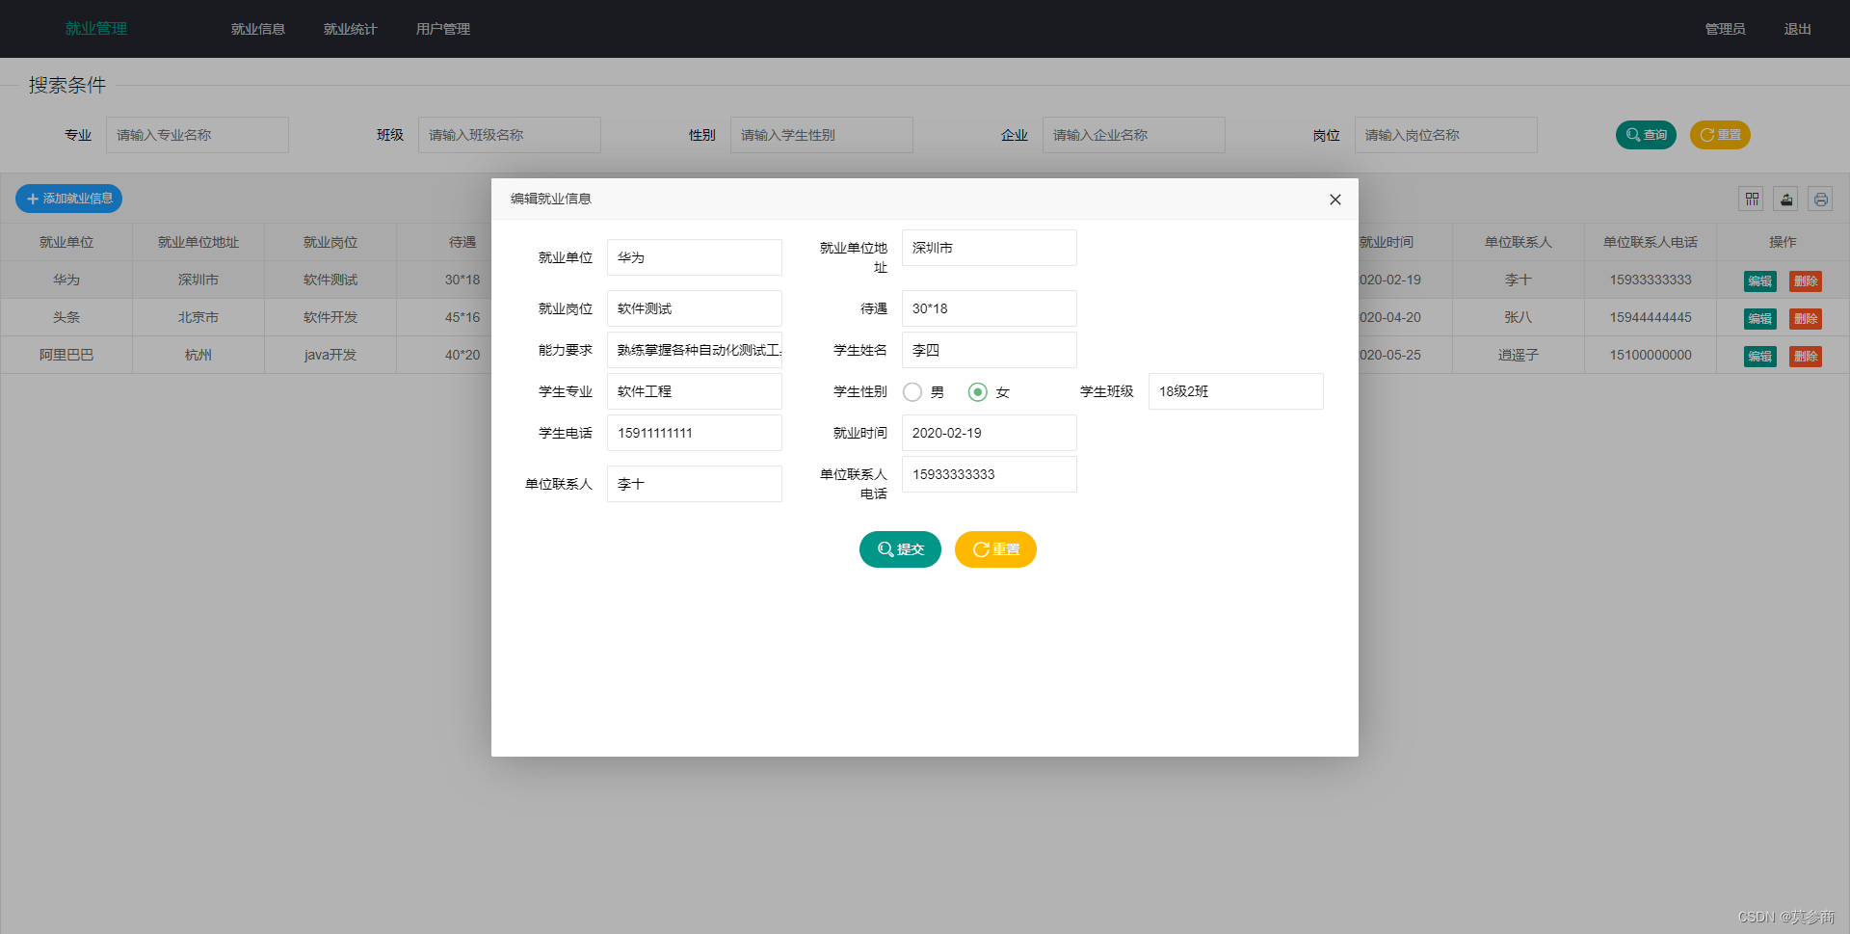Focus the 学生姓名 field with 李四
The width and height of the screenshot is (1850, 934).
point(990,350)
